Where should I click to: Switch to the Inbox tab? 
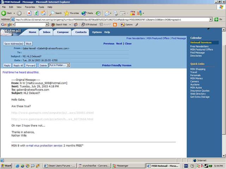click(x=47, y=32)
